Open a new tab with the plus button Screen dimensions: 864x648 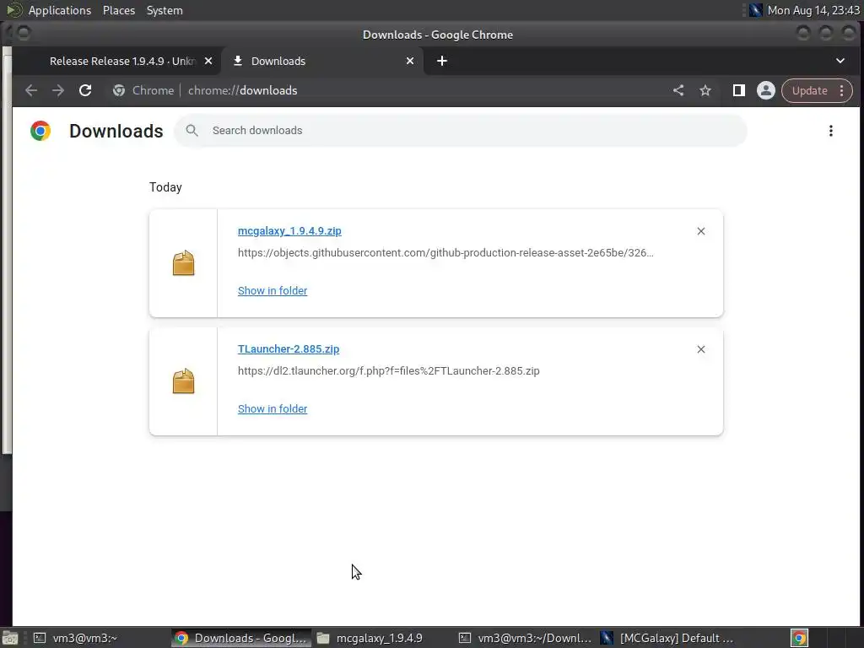442,61
